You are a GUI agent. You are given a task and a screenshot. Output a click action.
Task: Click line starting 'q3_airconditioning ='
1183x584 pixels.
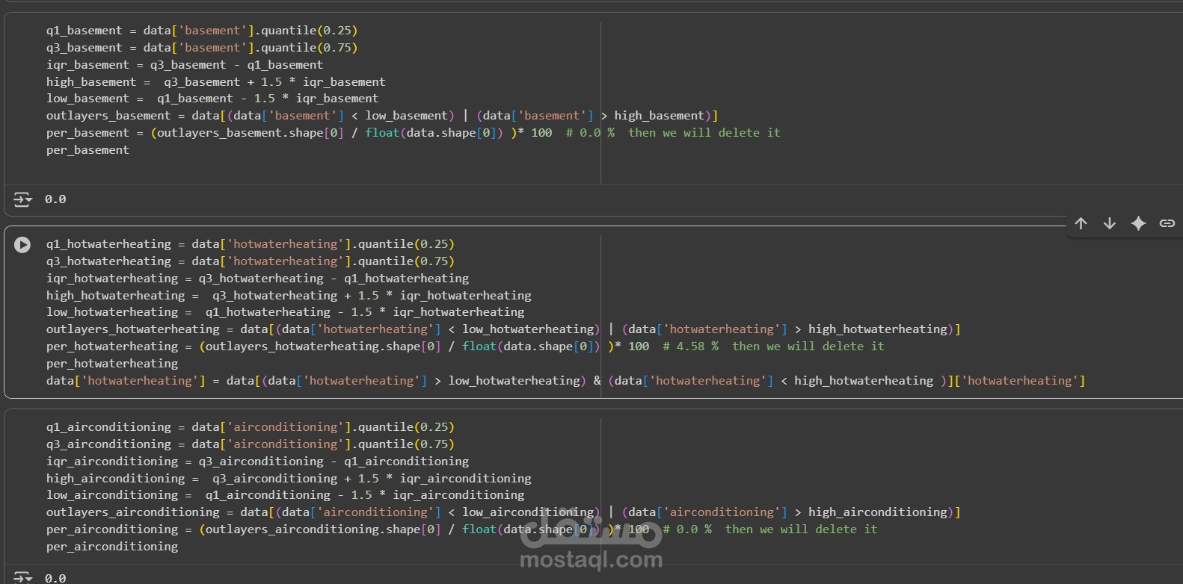(251, 444)
